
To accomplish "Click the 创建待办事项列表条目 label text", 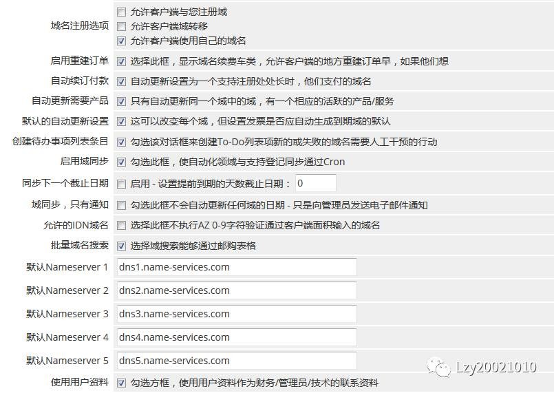I will pos(60,141).
